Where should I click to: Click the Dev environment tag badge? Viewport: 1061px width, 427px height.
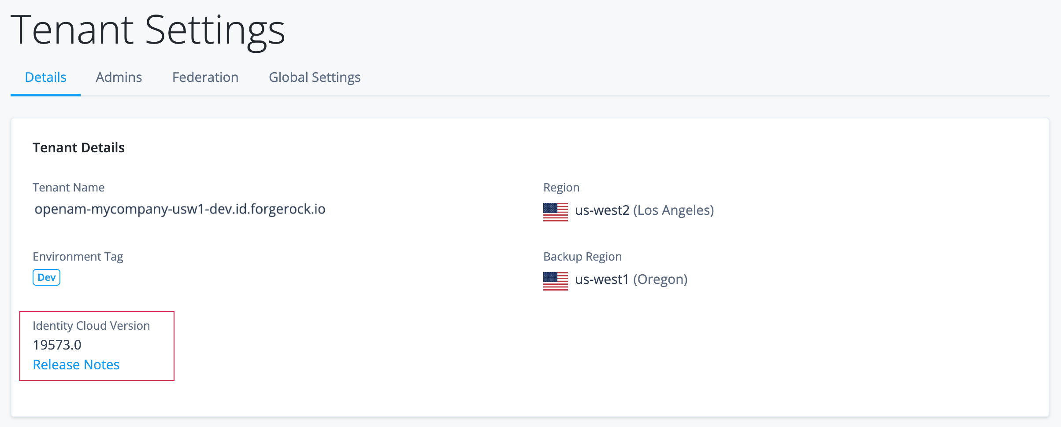(x=46, y=278)
